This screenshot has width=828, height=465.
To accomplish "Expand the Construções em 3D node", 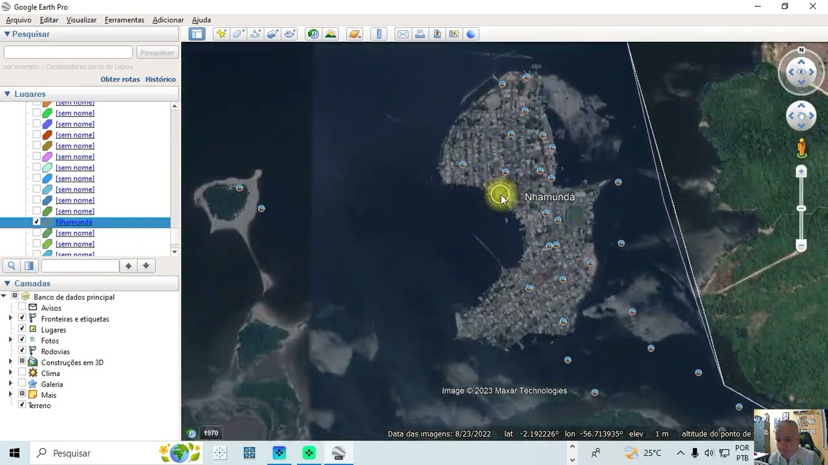I will 10,362.
